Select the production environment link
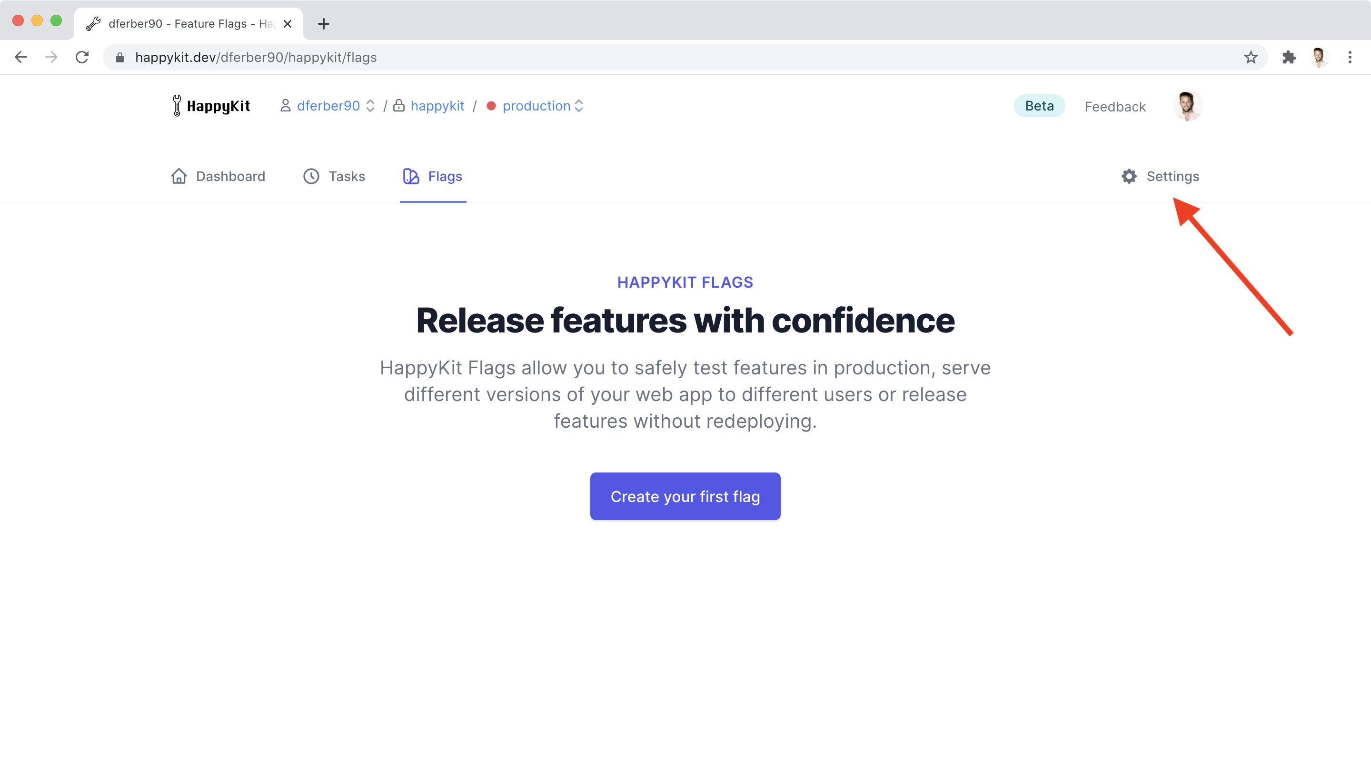The width and height of the screenshot is (1371, 784). 536,106
